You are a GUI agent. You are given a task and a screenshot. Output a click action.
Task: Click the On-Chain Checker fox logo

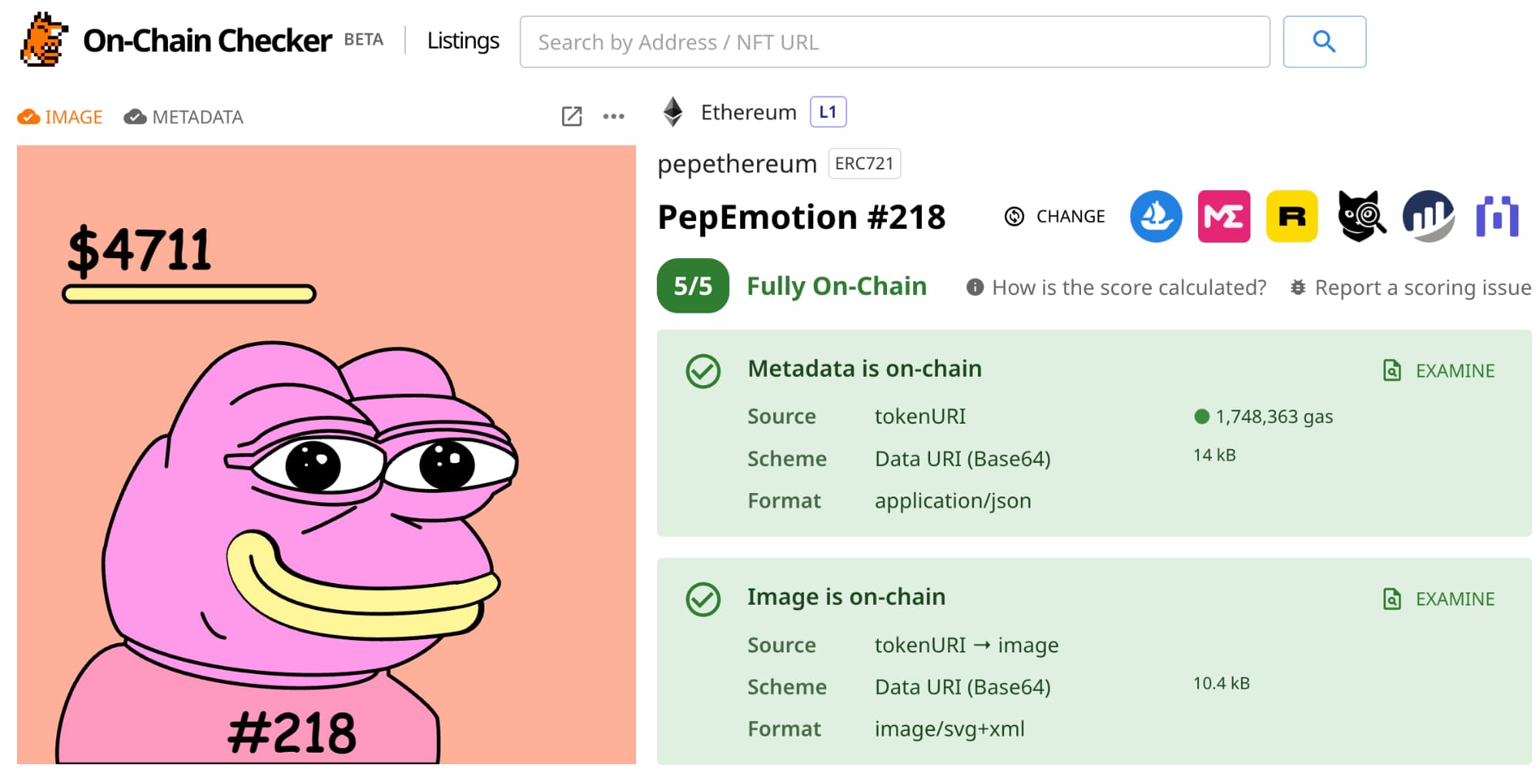(x=43, y=40)
